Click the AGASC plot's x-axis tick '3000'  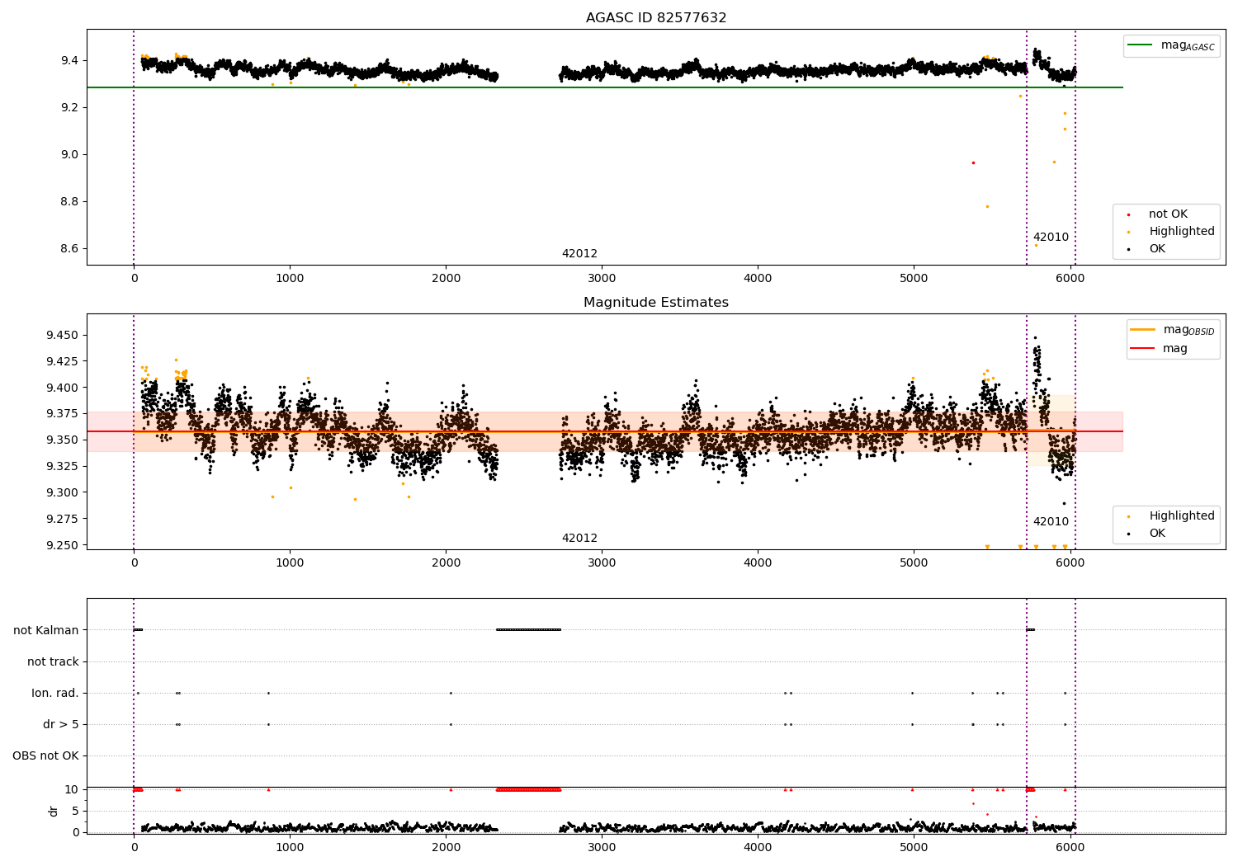(602, 278)
